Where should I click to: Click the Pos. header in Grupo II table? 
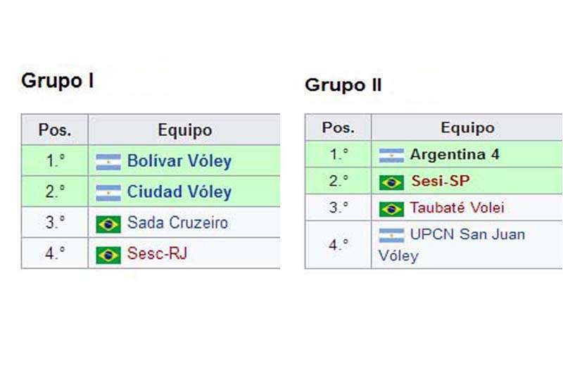pos(339,127)
